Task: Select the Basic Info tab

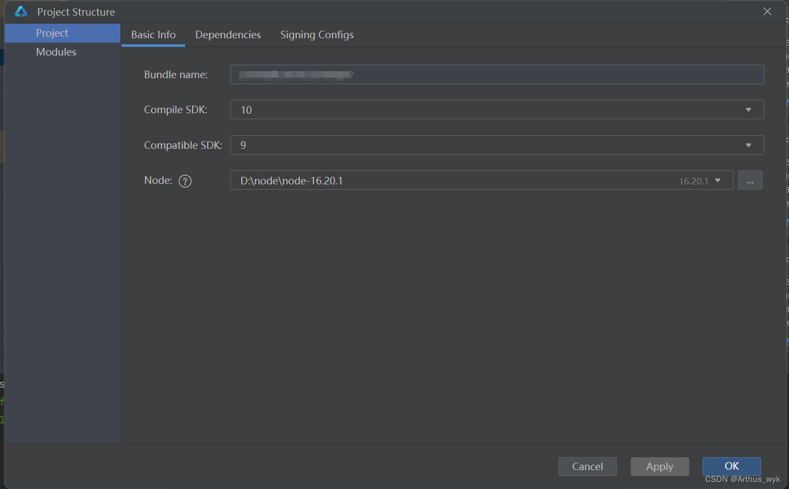Action: tap(153, 35)
